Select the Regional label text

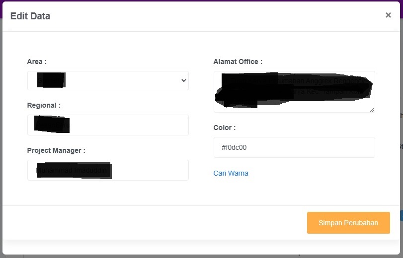44,105
